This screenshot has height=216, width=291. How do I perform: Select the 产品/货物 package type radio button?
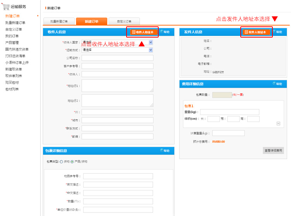point(72,161)
